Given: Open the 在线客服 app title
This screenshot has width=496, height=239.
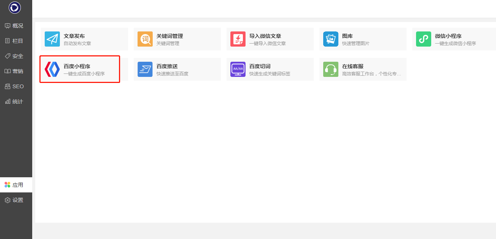Looking at the screenshot, I should (x=353, y=66).
